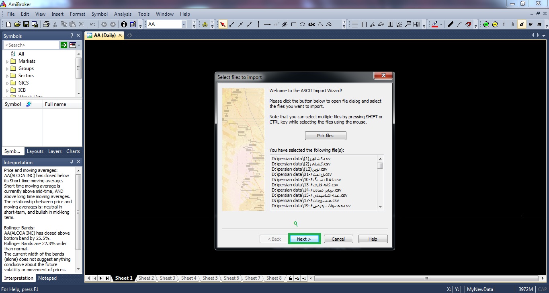The width and height of the screenshot is (549, 293).
Task: Switch to weekly interval 'w' button
Action: [x=531, y=24]
